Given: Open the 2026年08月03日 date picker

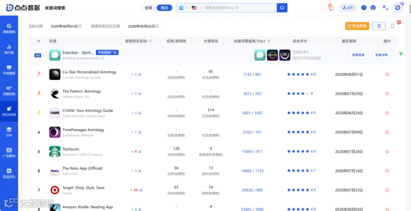Looking at the screenshot, I should click(x=66, y=26).
